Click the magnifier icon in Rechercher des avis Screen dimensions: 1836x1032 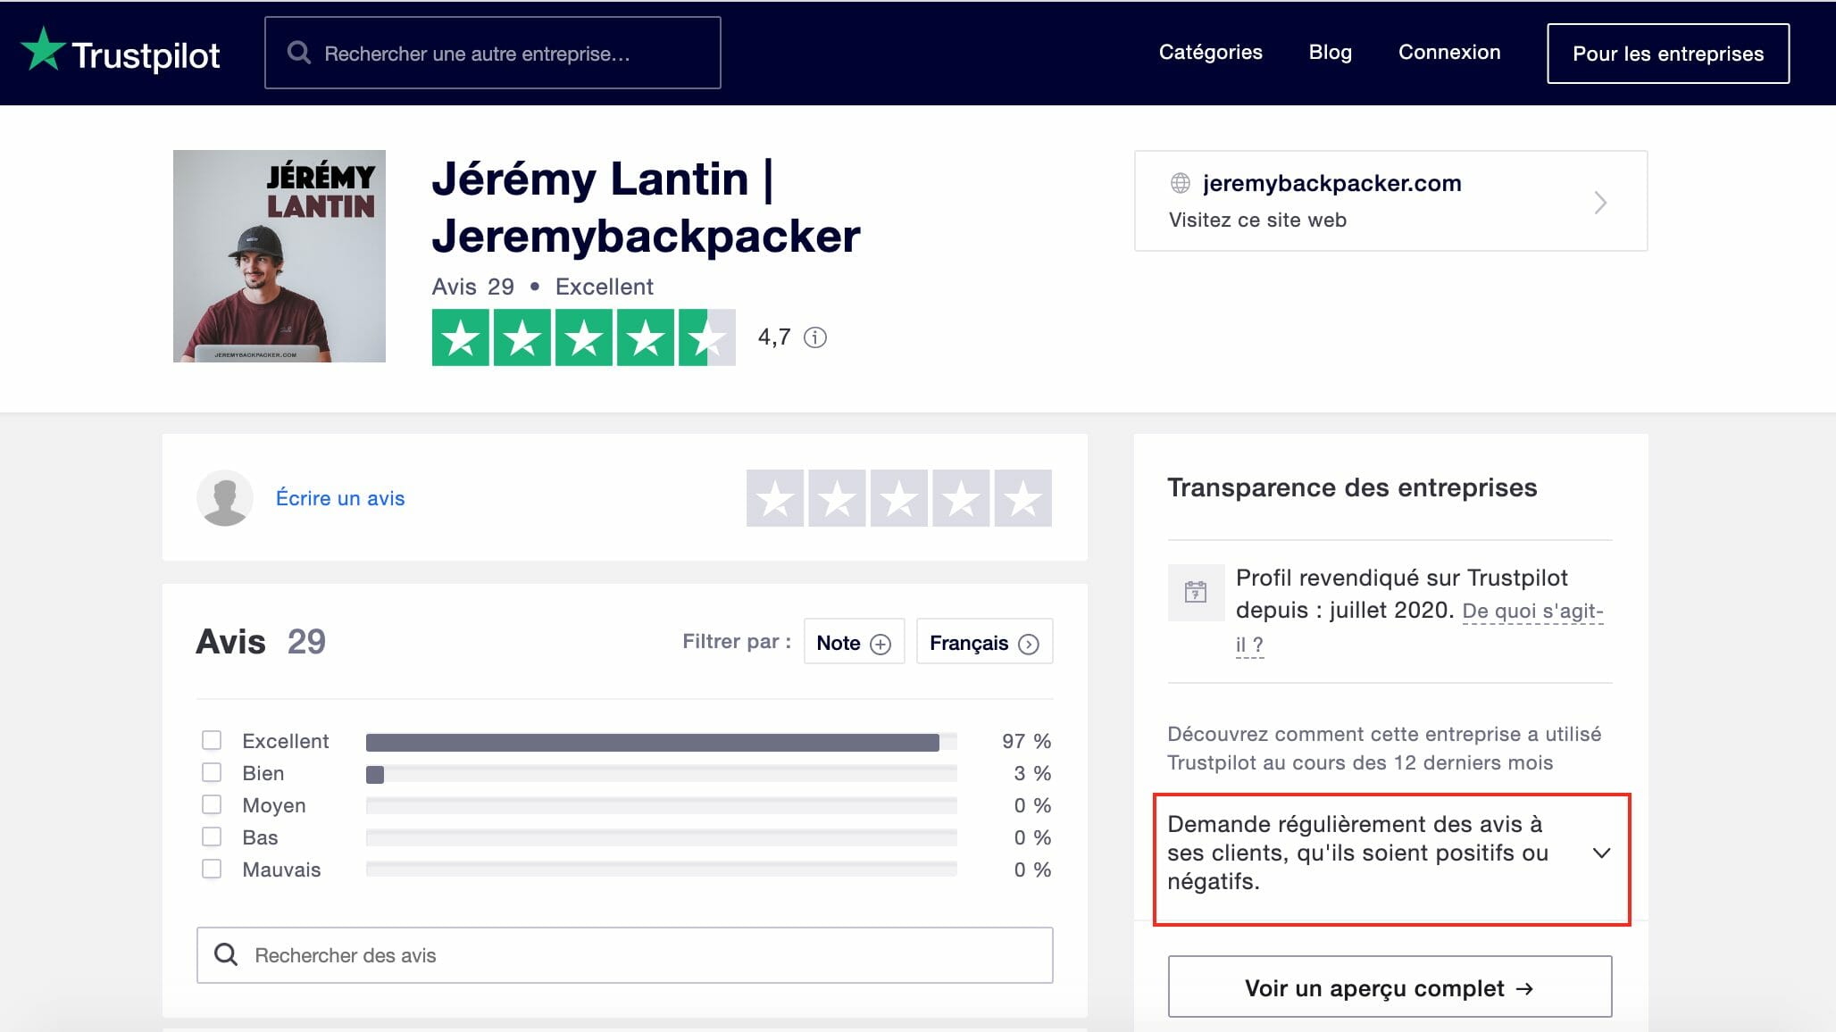[x=226, y=954]
